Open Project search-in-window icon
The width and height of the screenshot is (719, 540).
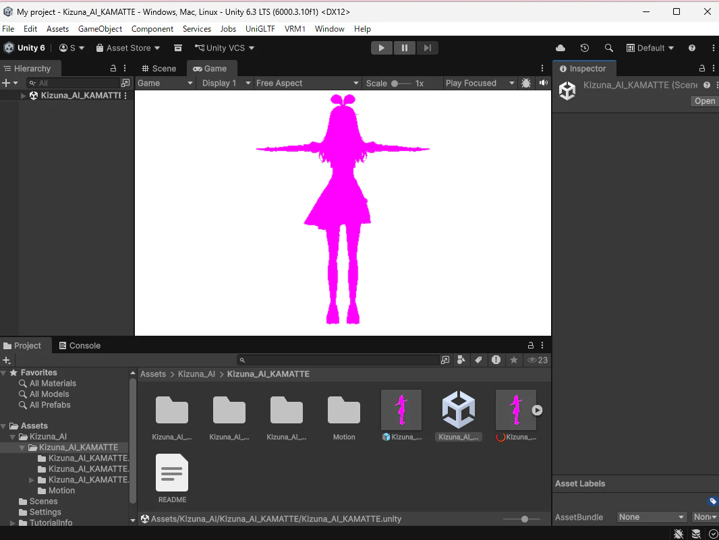(444, 360)
